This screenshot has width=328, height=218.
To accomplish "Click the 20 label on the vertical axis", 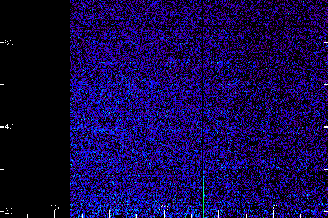I will (x=9, y=211).
